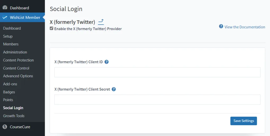Uncheck Enable the X (formerly Twitter) Provider checkbox
This screenshot has height=136, width=270.
pos(51,29)
